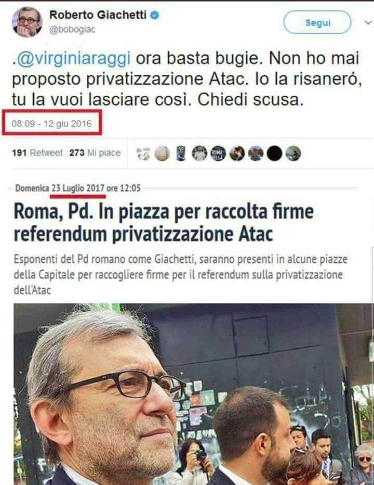This screenshot has width=374, height=485.
Task: View the 273 Mi piace list
Action: point(95,153)
